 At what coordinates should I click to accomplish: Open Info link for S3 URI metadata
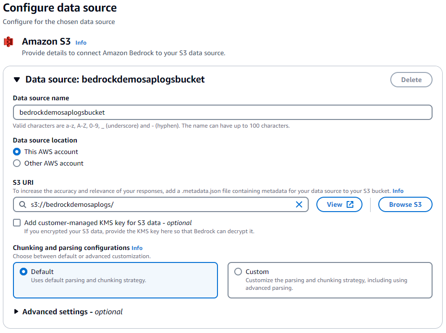coord(398,191)
